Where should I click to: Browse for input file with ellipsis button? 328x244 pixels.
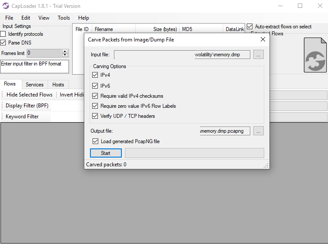tap(259, 55)
